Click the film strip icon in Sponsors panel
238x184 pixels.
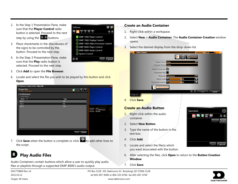(x=202, y=116)
